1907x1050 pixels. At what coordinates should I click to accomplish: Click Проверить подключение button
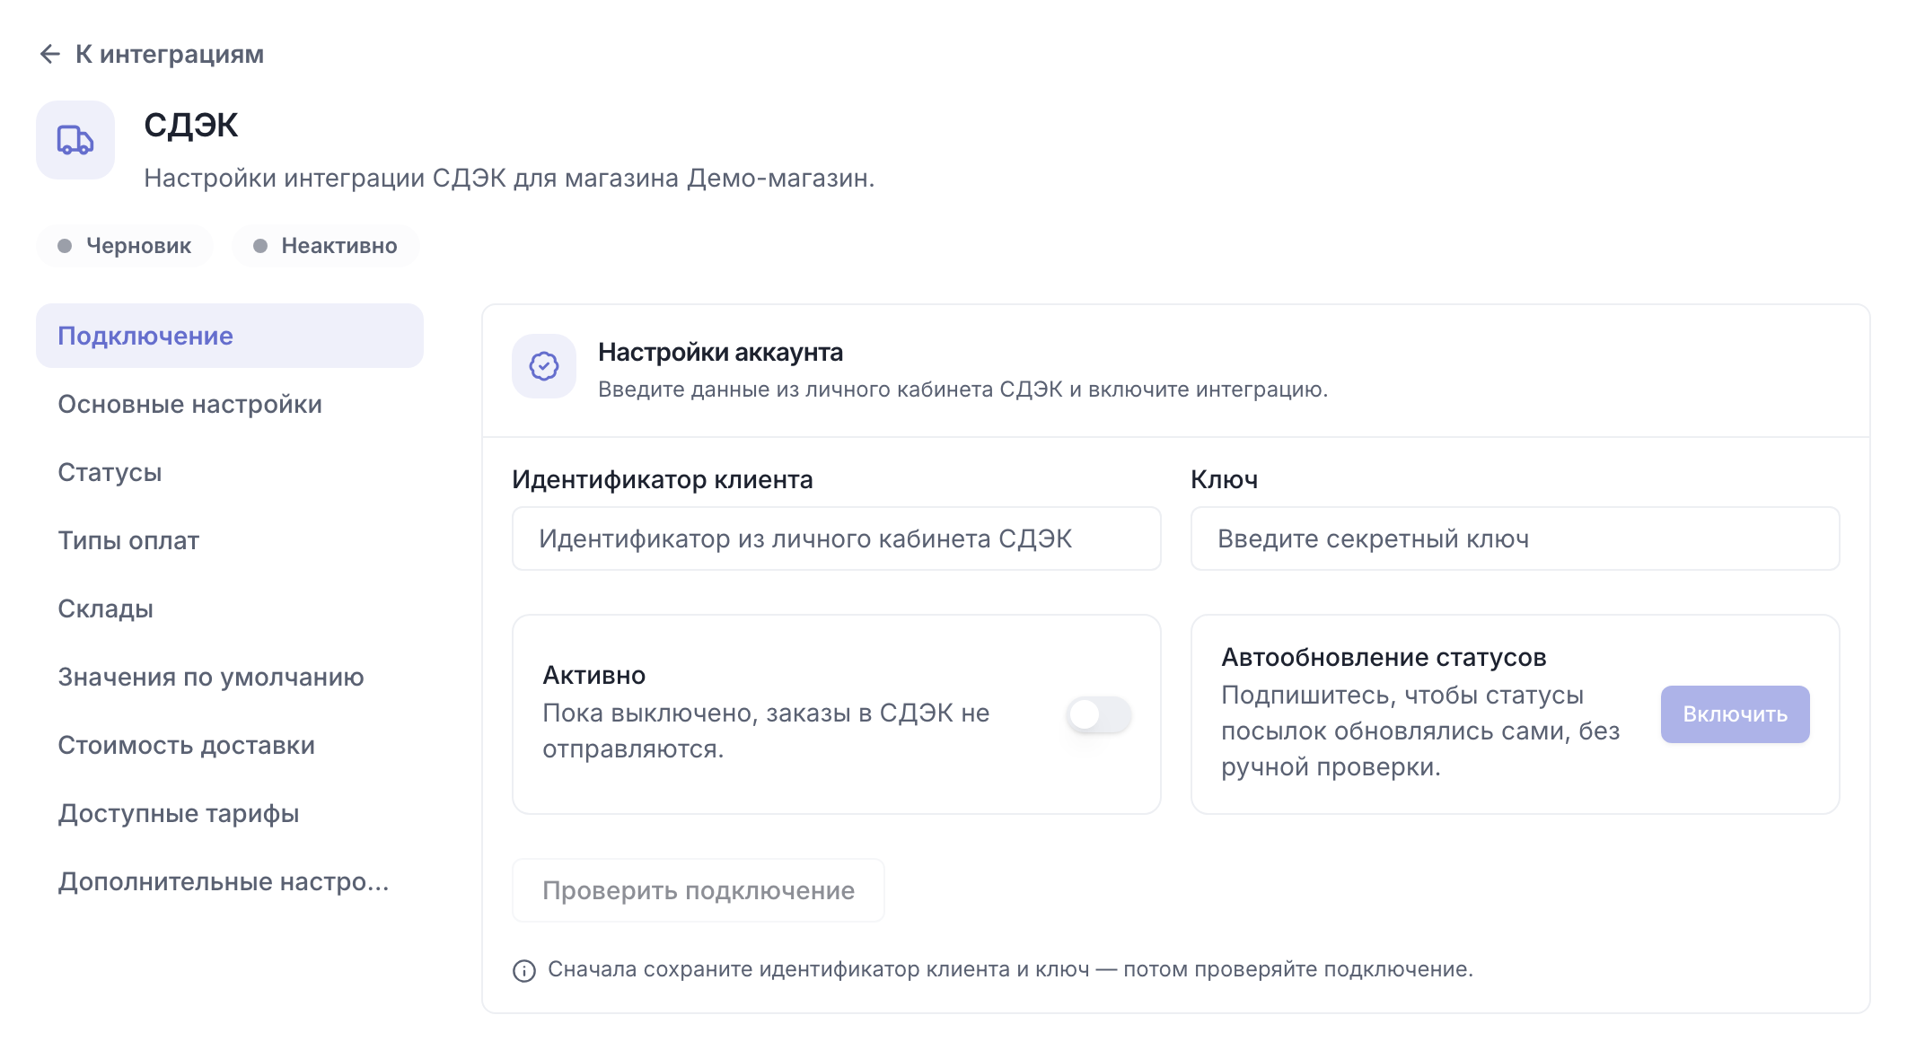click(x=699, y=890)
